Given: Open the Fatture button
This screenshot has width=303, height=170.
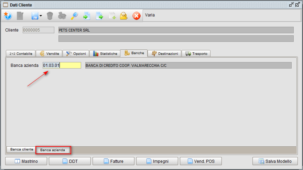Looking at the screenshot, I should (x=113, y=161).
